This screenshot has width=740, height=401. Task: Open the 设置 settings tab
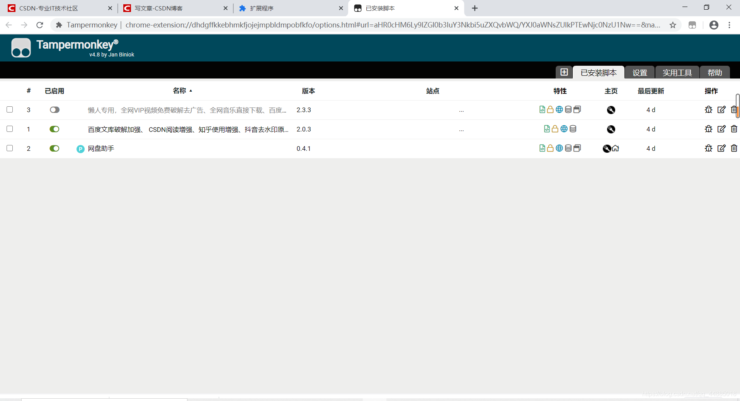point(640,72)
